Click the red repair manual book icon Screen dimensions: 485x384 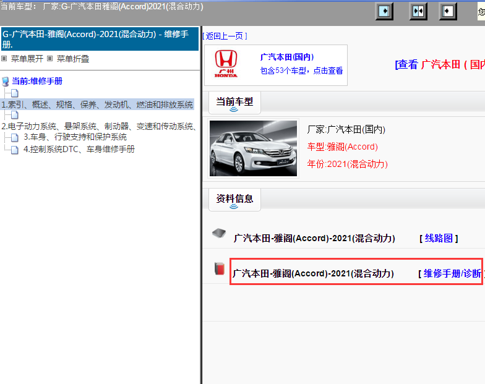[x=219, y=268]
